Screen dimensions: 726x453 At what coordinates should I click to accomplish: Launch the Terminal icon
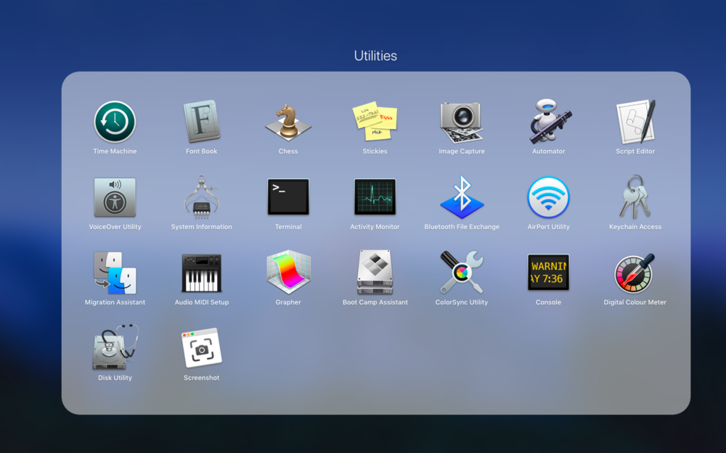pyautogui.click(x=288, y=197)
